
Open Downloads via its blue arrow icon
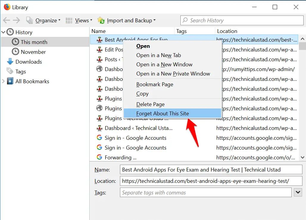[x=10, y=62]
